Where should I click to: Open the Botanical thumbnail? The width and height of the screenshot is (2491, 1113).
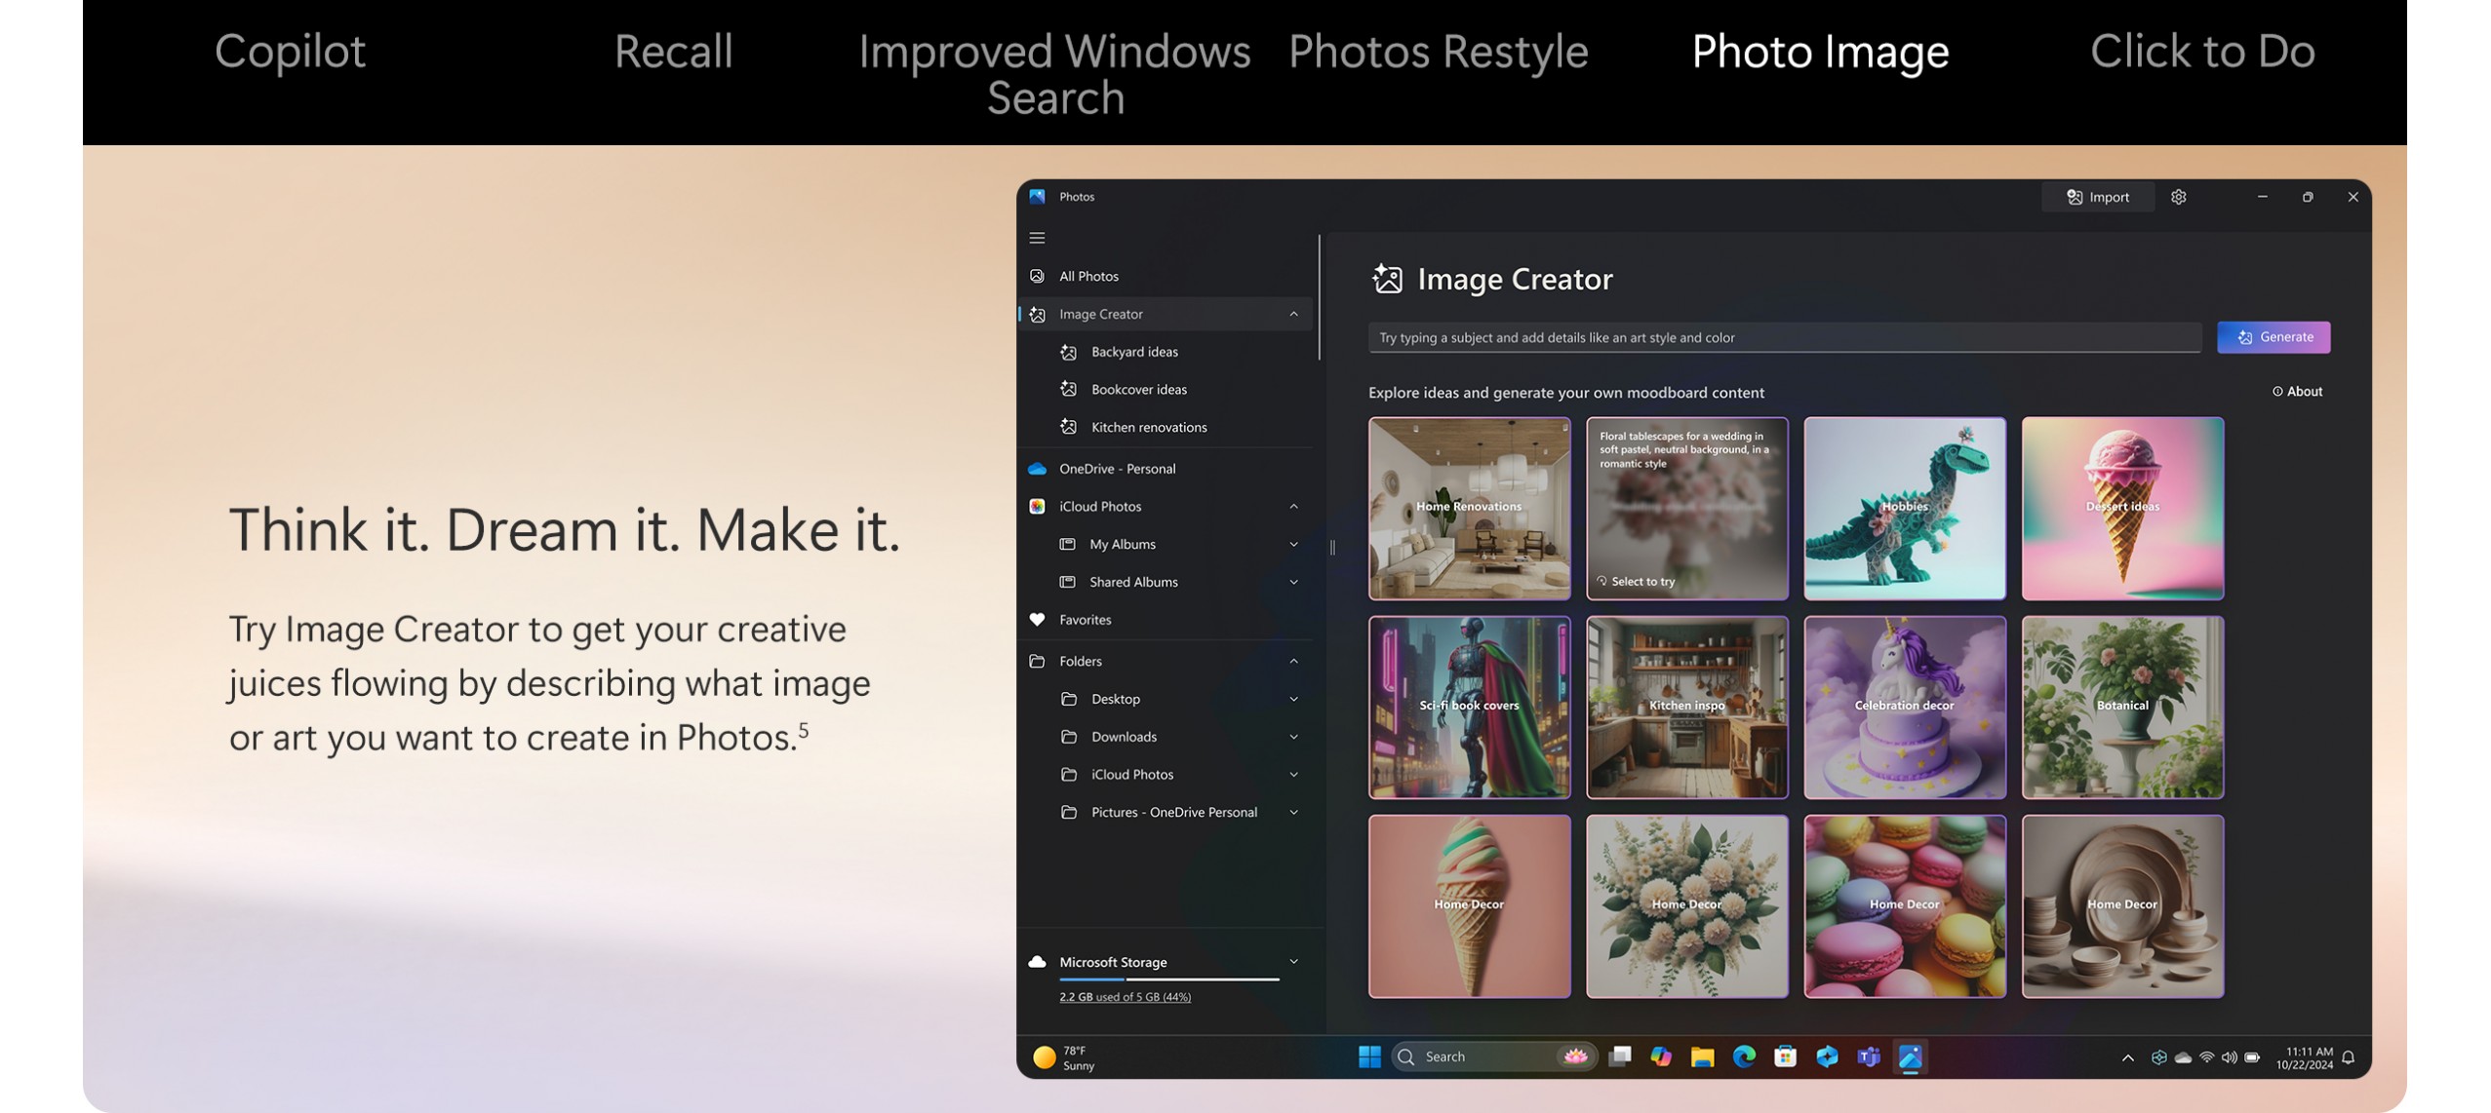(2122, 708)
